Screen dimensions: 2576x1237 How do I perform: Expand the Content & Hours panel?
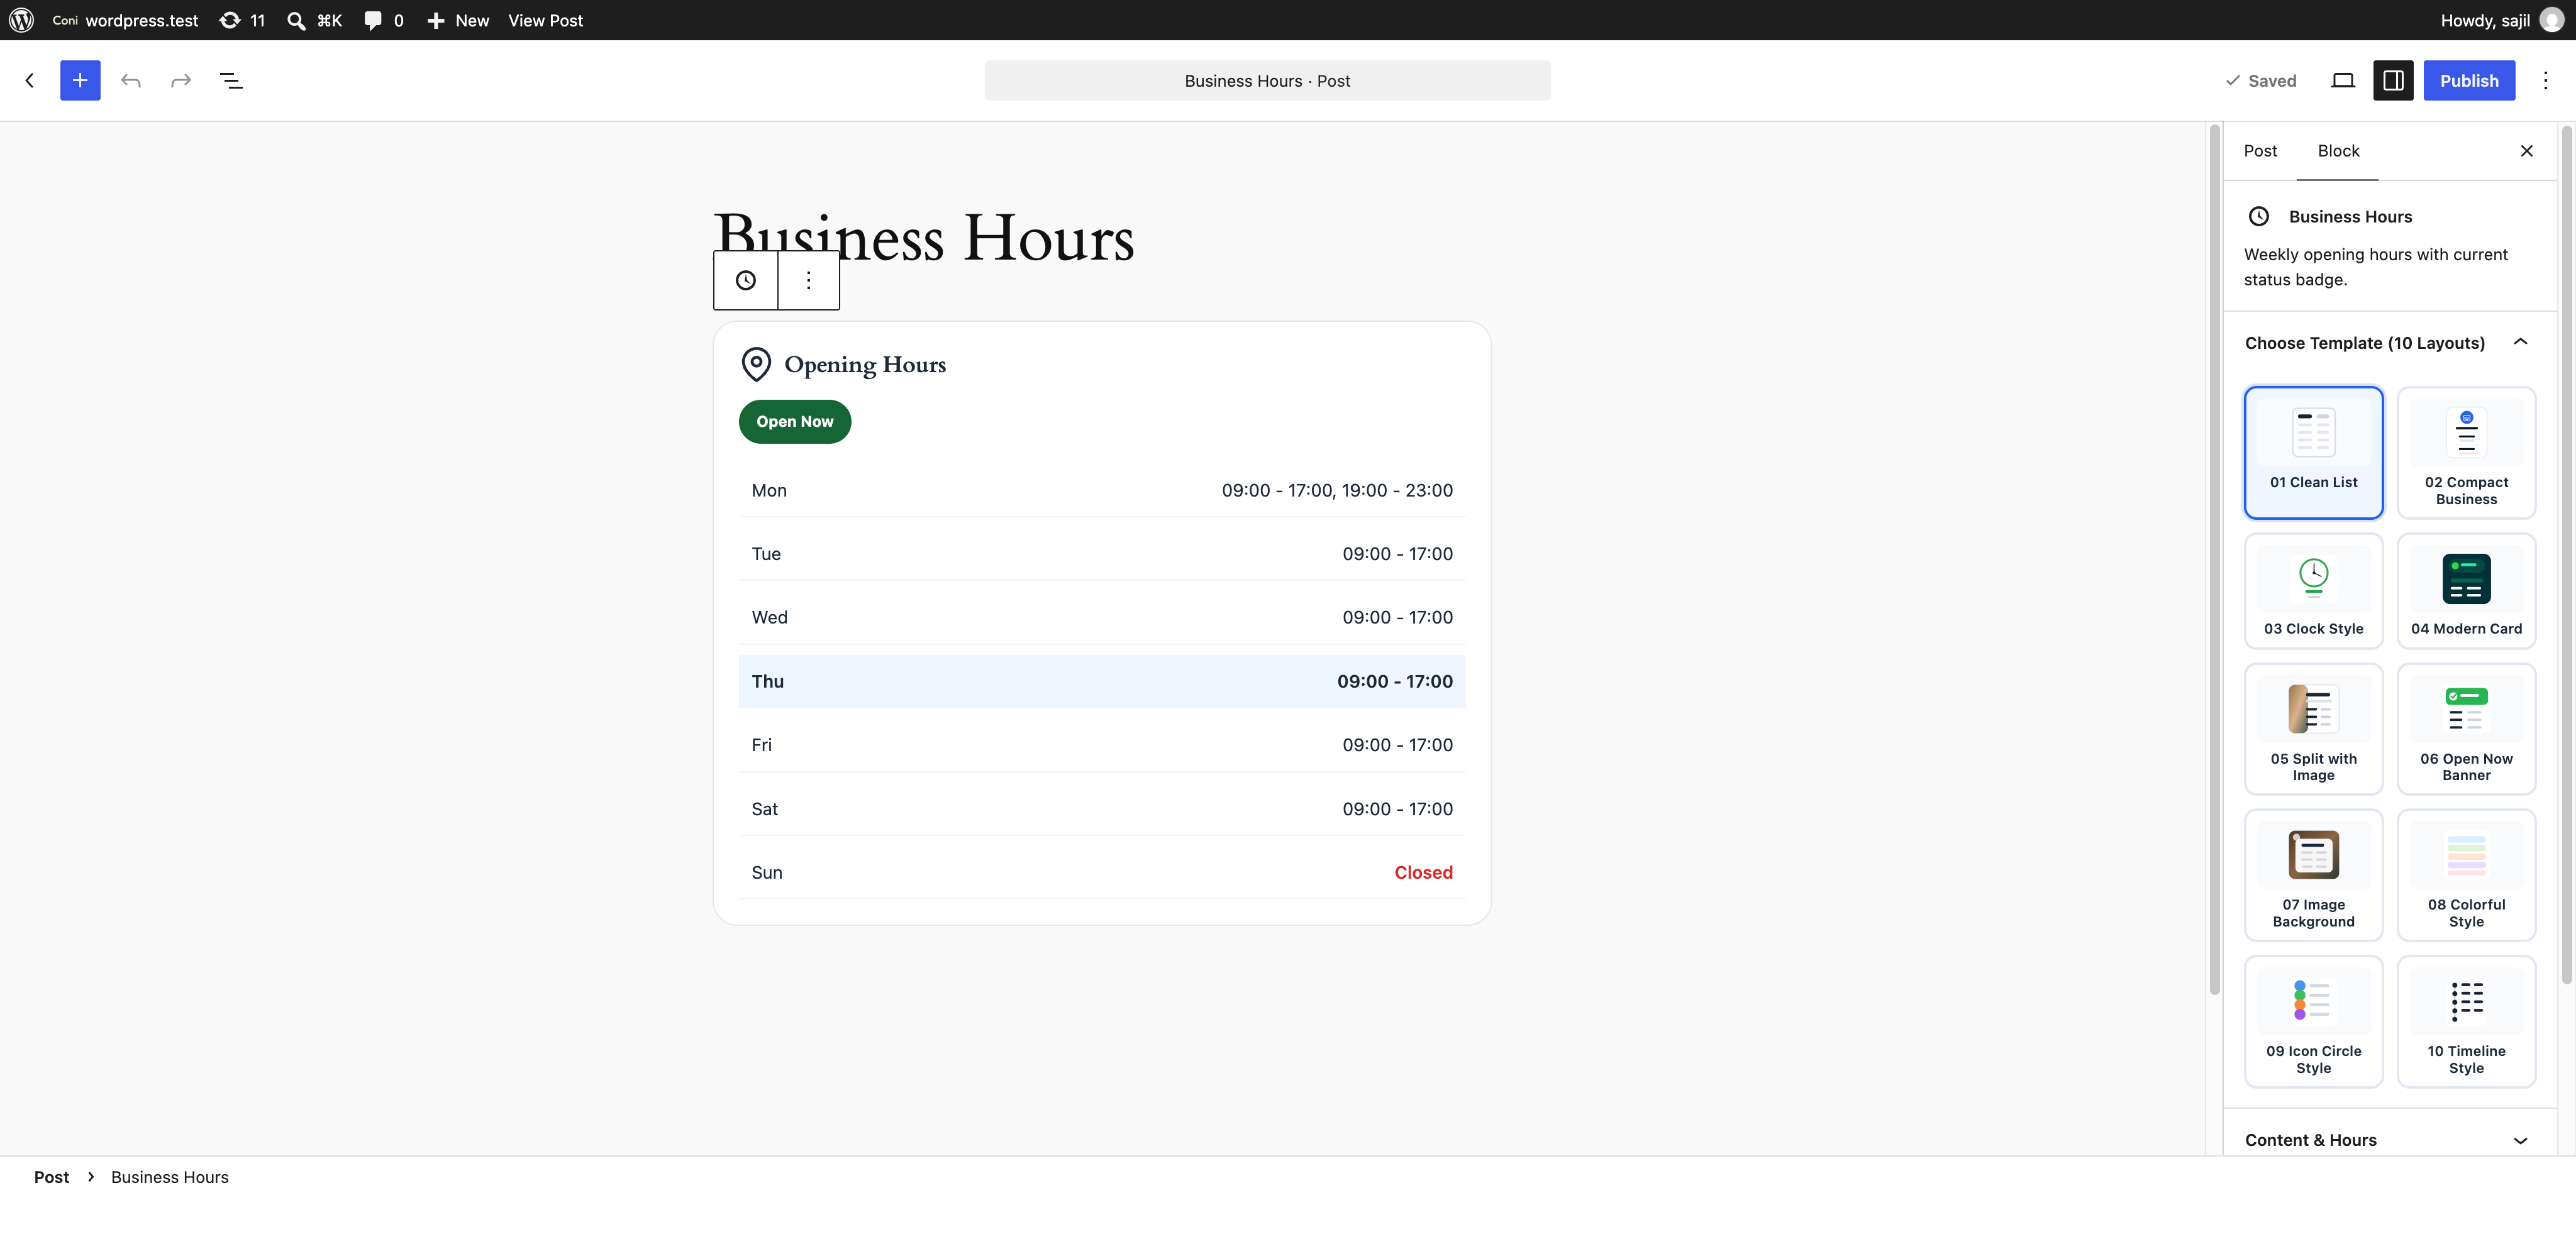coord(2389,1140)
